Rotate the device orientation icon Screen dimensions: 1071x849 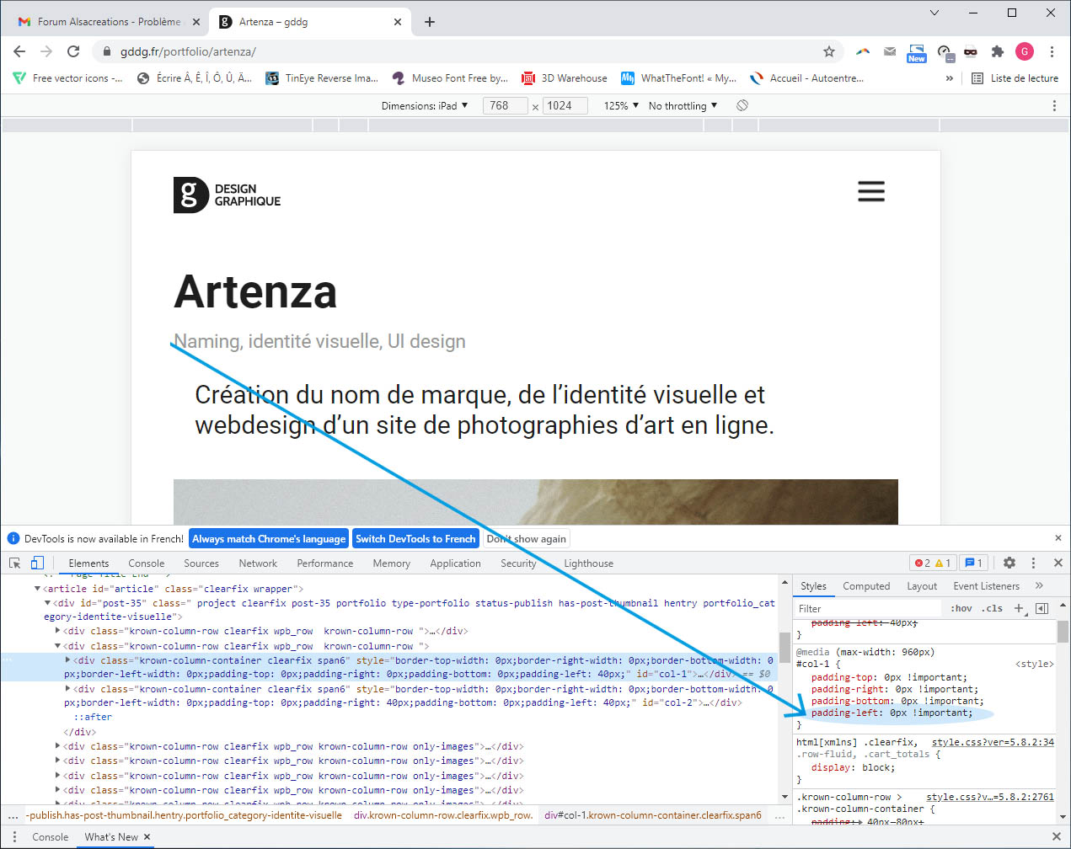tap(742, 106)
